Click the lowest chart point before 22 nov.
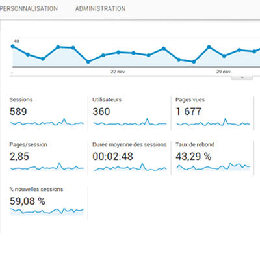Screen dimensions: 260x260 [88, 62]
